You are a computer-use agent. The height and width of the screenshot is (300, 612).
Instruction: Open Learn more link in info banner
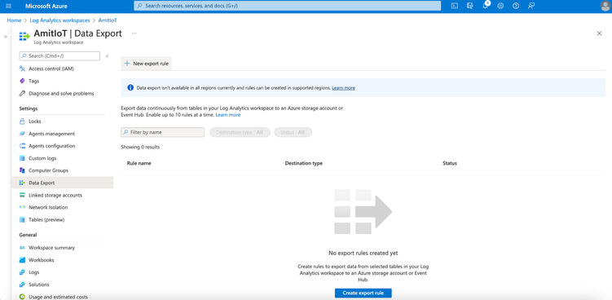pyautogui.click(x=343, y=88)
